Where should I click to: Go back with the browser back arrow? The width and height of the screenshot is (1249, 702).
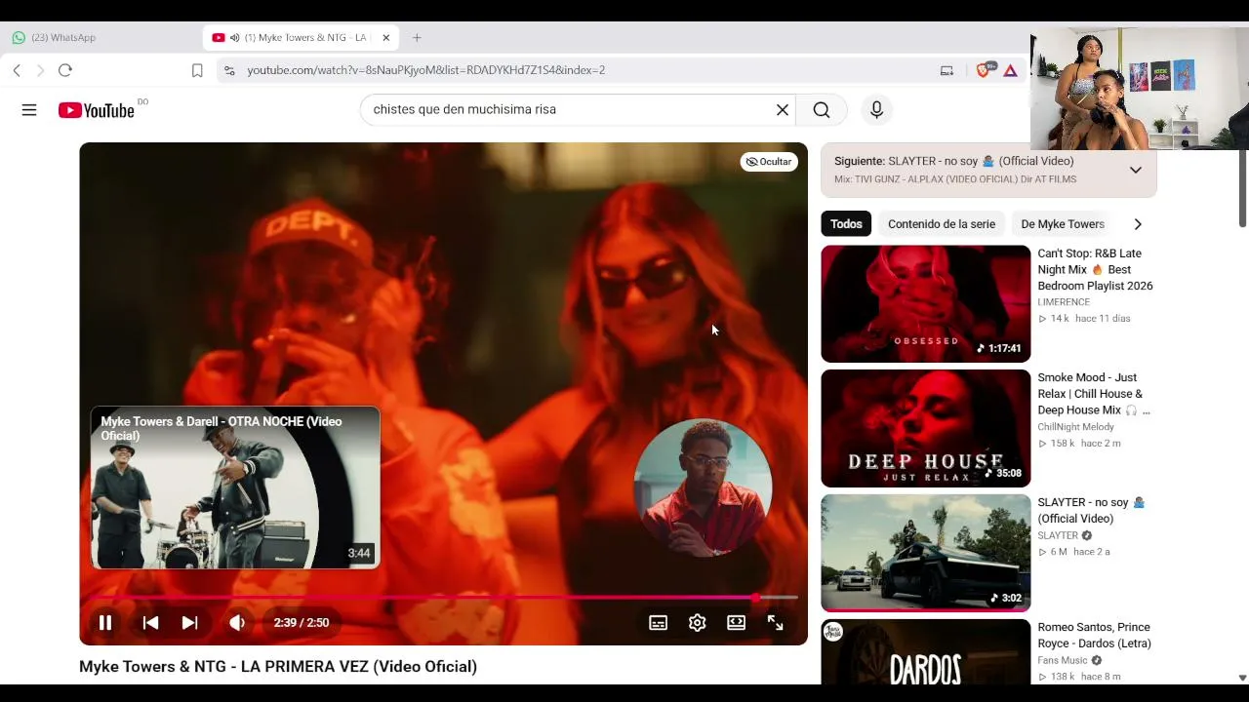17,70
